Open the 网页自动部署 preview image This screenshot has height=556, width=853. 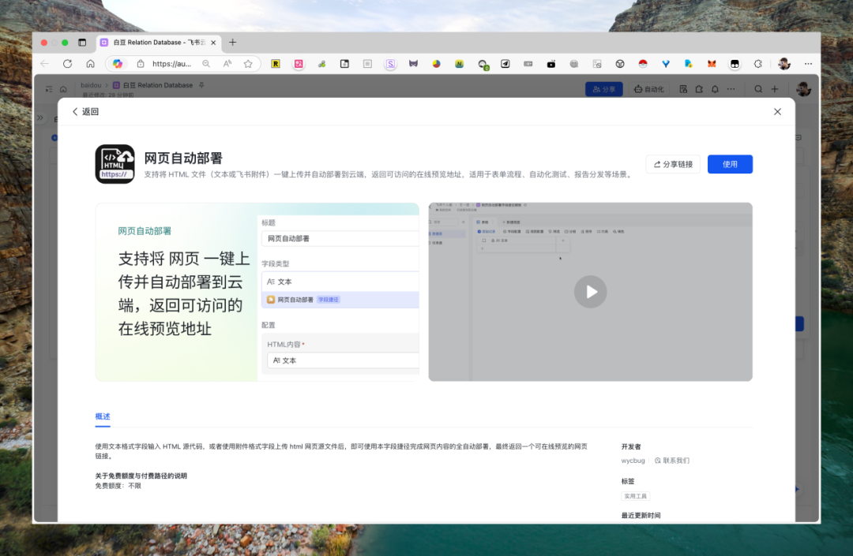[257, 292]
